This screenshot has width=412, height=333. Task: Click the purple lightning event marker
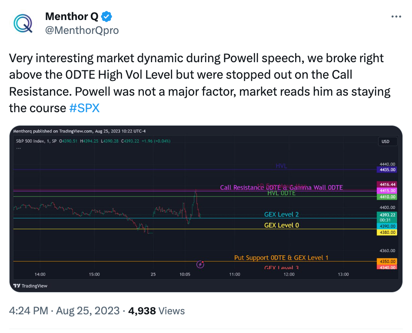200,264
